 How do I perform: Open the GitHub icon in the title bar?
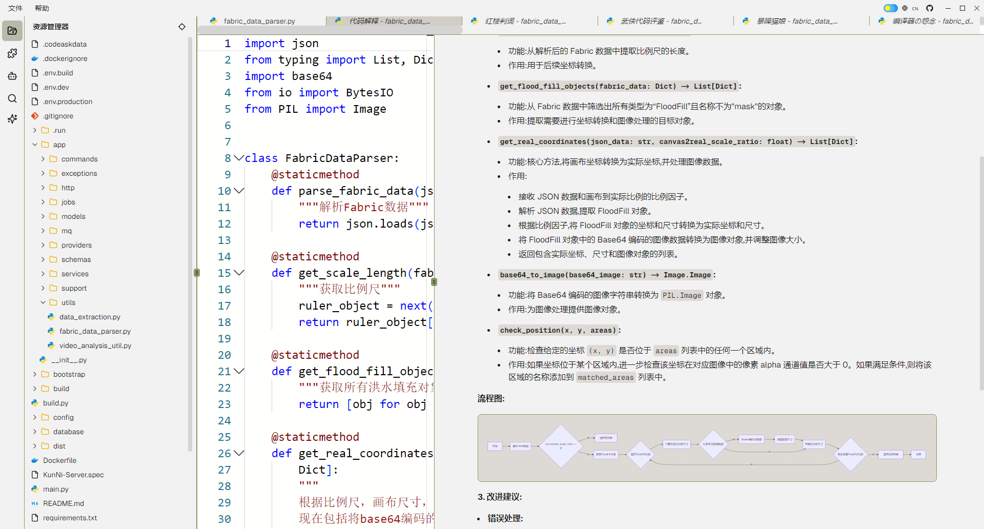pos(930,8)
